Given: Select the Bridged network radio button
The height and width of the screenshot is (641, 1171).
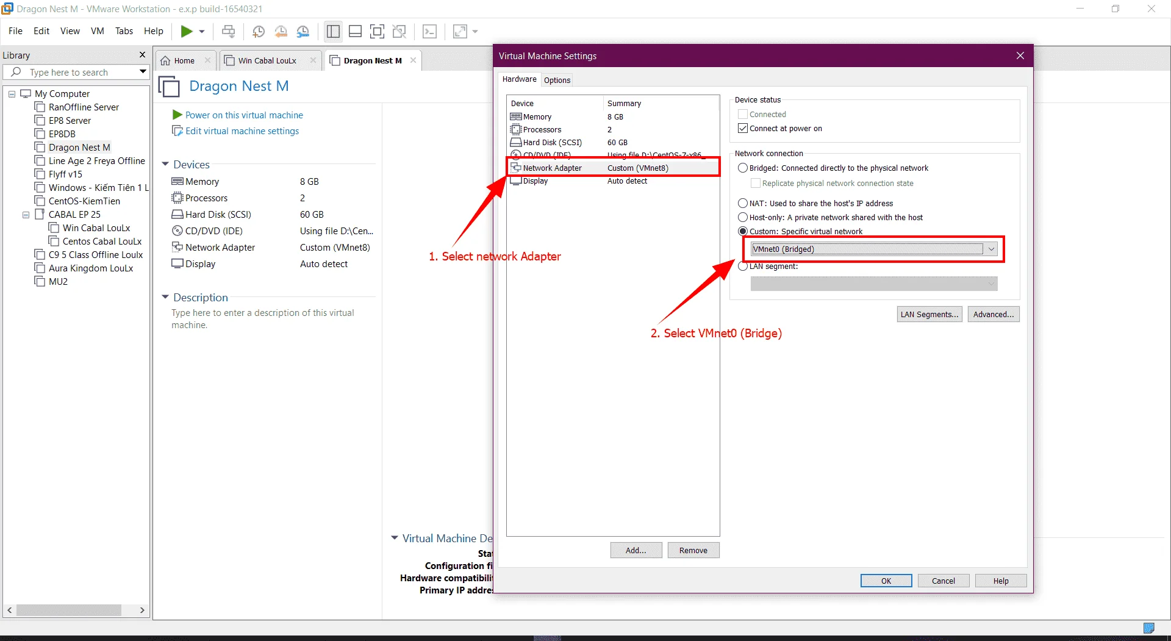Looking at the screenshot, I should point(743,168).
